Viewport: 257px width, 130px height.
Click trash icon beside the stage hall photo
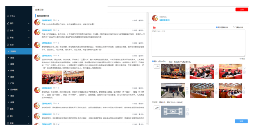pyautogui.click(x=187, y=73)
